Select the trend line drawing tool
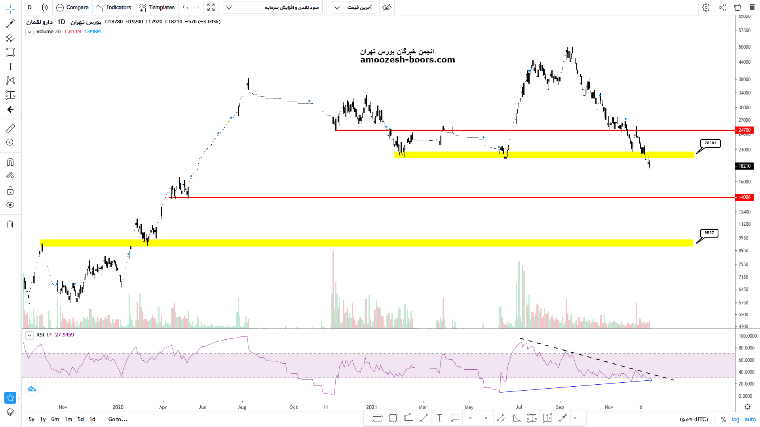760x427 pixels. (x=10, y=24)
